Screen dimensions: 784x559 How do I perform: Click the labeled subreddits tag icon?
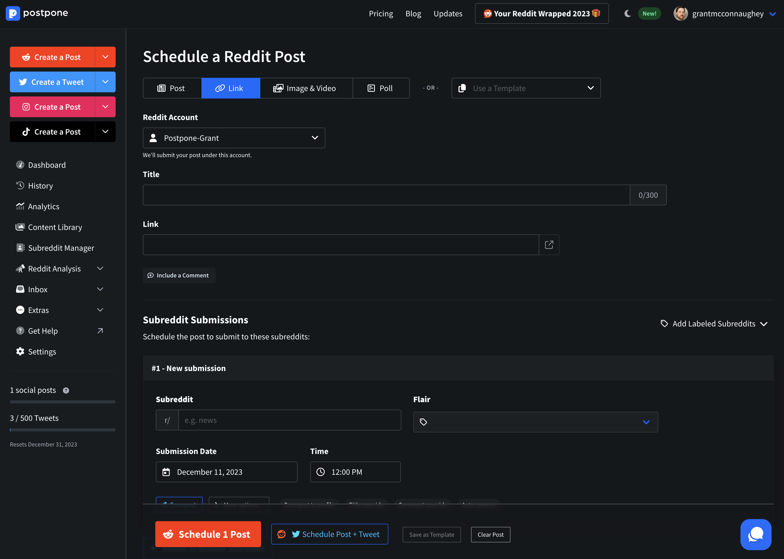pyautogui.click(x=664, y=324)
